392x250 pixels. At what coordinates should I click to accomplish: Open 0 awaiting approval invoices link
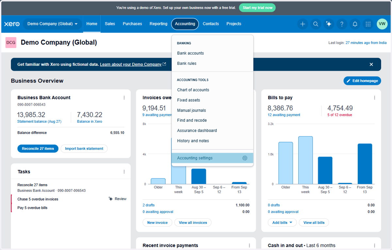click(x=158, y=212)
